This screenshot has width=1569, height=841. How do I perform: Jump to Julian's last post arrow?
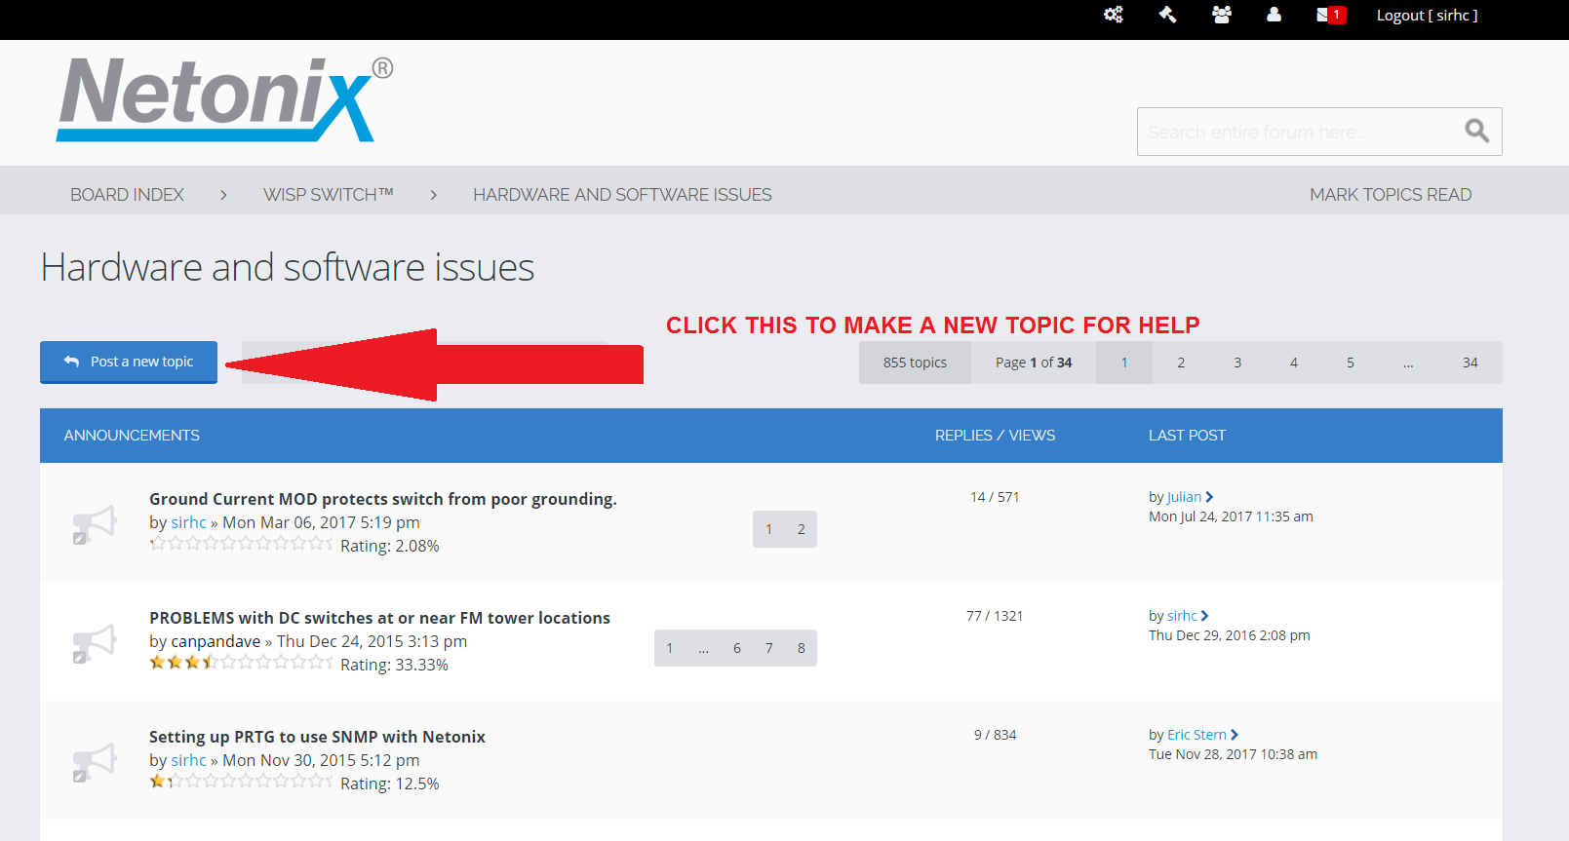(1209, 497)
